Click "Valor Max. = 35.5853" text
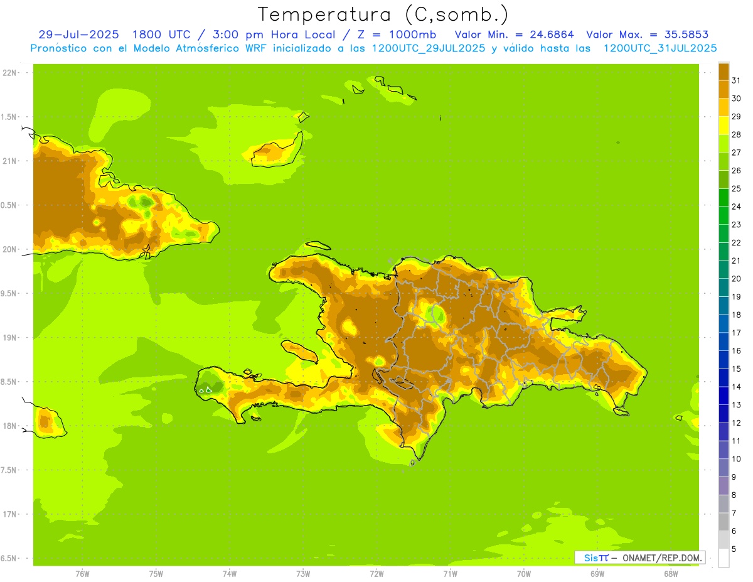 (647, 35)
